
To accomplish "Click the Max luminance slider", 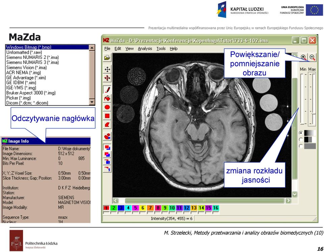I will (312, 99).
